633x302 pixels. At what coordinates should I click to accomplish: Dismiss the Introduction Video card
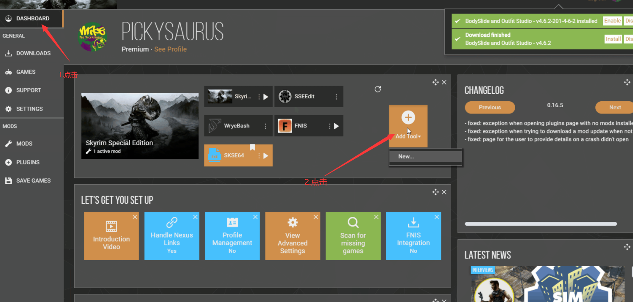135,217
